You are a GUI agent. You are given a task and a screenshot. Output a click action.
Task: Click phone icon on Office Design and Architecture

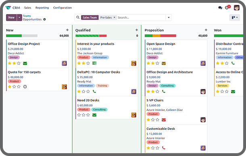coord(164,92)
